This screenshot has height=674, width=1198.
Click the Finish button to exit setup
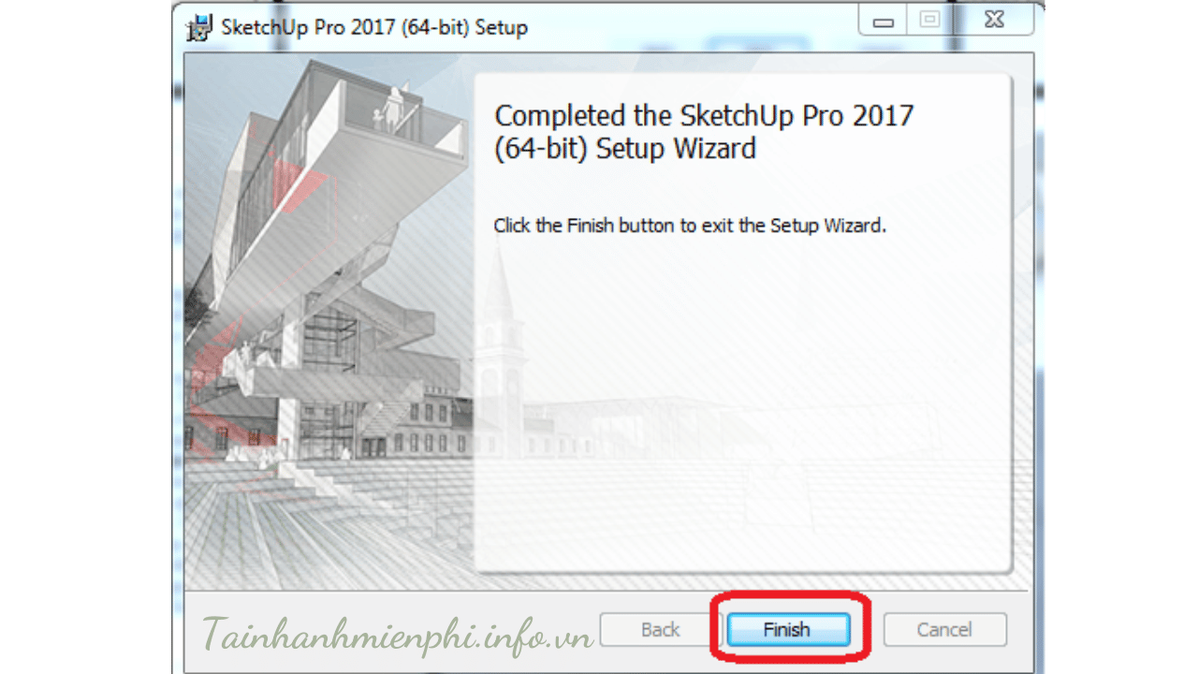click(x=788, y=629)
